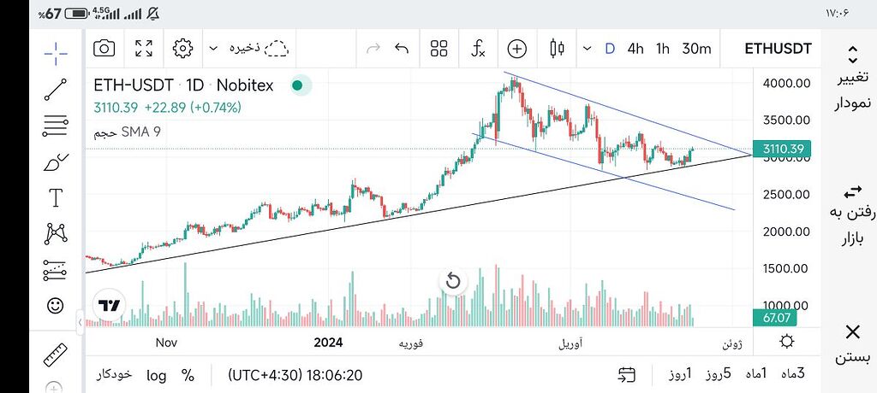Reset the chart view with circular arrow

453,281
